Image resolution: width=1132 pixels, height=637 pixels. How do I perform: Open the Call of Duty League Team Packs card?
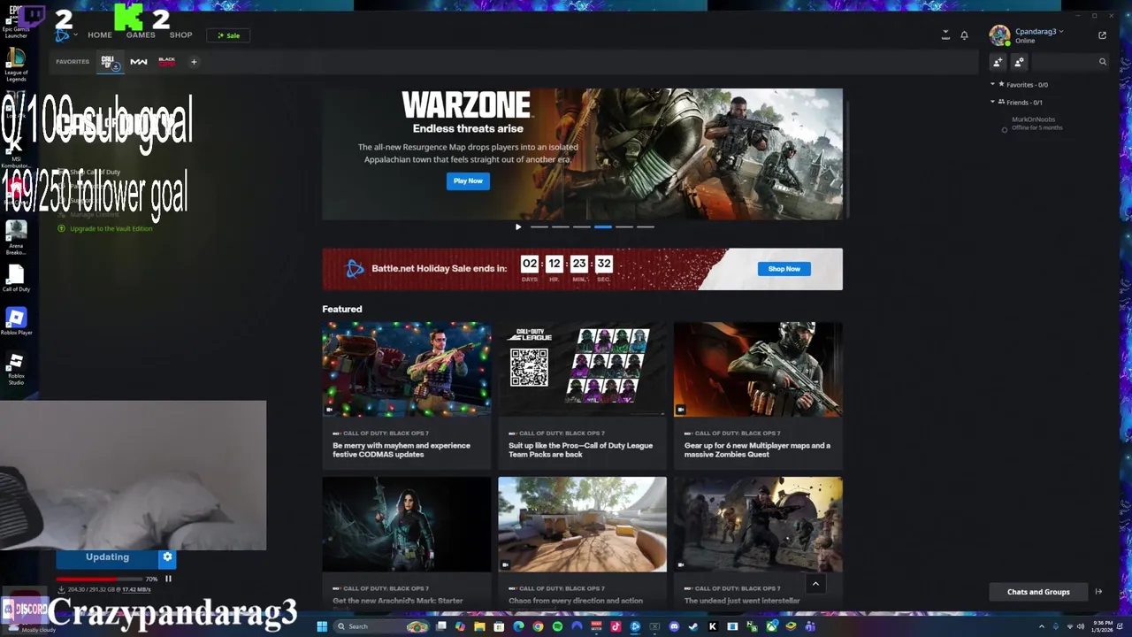(x=582, y=395)
